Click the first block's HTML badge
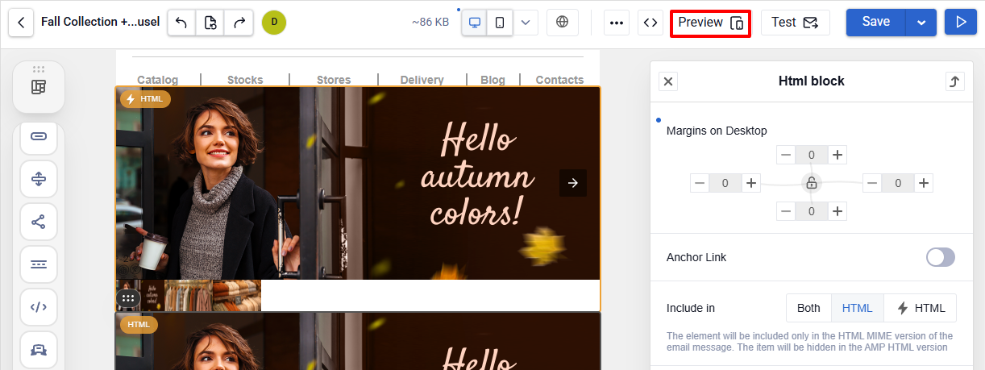Viewport: 985px width, 370px height. [145, 98]
